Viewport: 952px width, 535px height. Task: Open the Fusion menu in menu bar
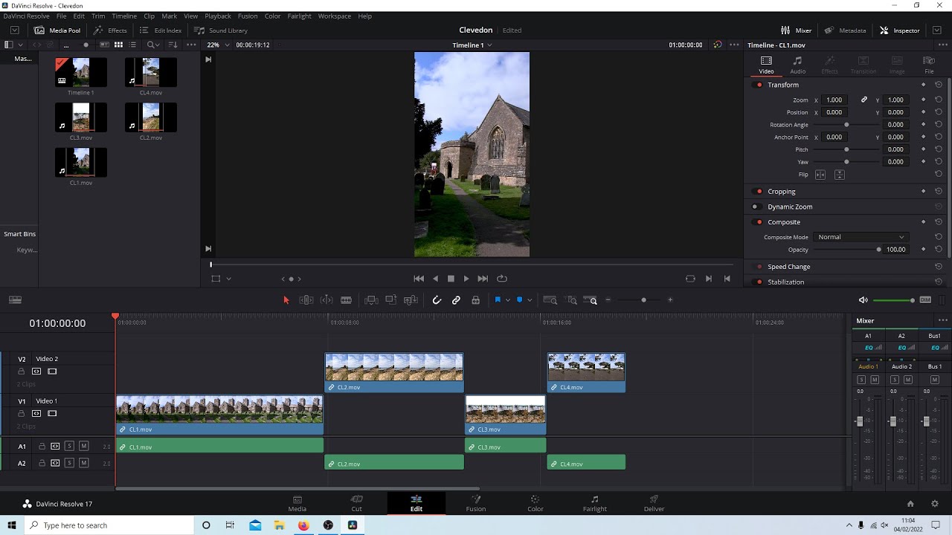pyautogui.click(x=248, y=16)
